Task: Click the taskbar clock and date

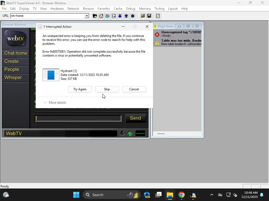Action: [x=250, y=195]
